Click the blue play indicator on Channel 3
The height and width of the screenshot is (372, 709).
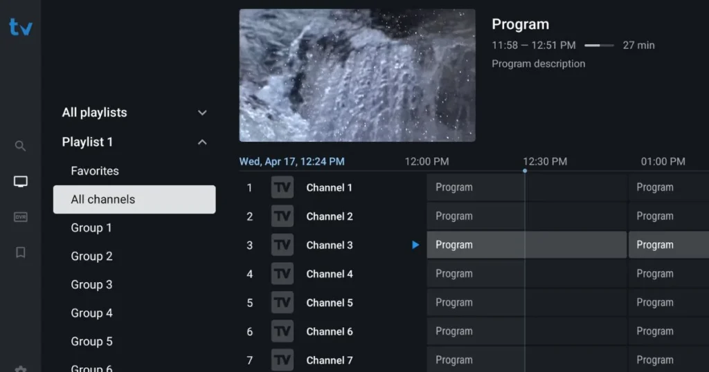point(415,245)
